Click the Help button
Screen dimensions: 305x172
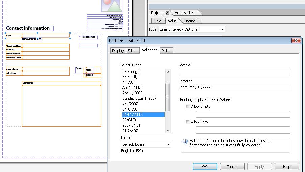[286, 167]
